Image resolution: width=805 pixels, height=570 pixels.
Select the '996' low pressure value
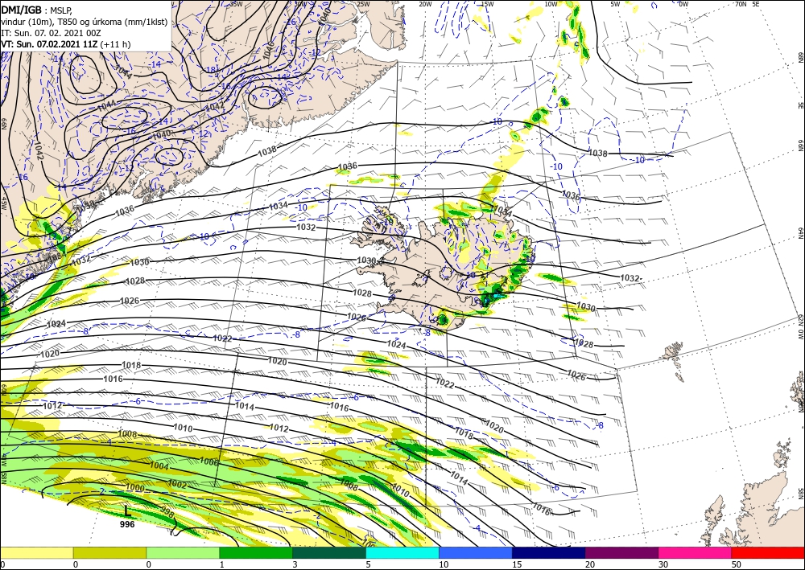(127, 524)
